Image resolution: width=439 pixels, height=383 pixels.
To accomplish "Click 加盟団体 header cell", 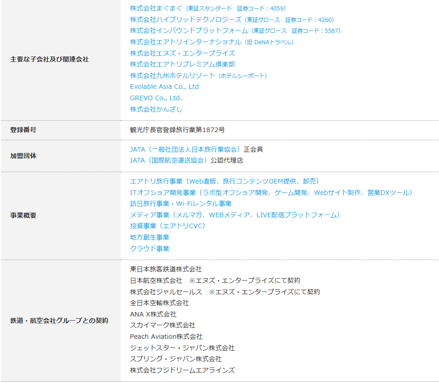I will pyautogui.click(x=61, y=156).
